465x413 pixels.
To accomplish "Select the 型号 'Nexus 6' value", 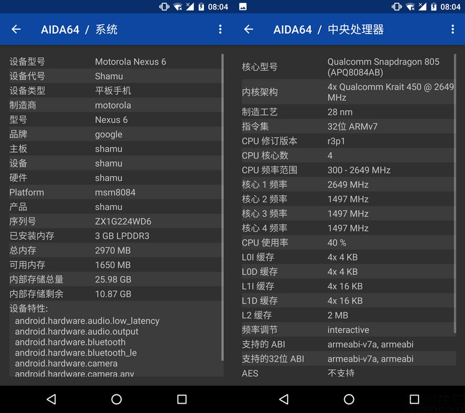I will tap(111, 120).
